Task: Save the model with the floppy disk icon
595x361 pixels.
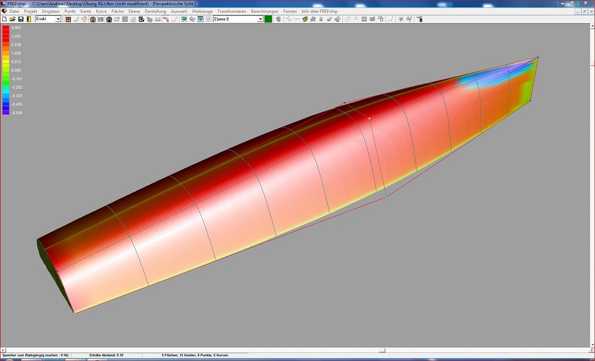Action: (21, 19)
